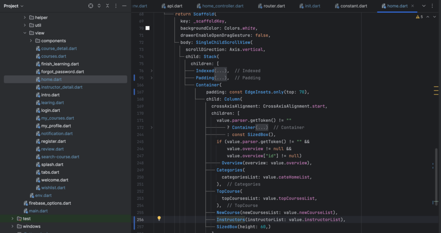Open search-course.dart file
Image resolution: width=441 pixels, height=233 pixels.
point(60,156)
